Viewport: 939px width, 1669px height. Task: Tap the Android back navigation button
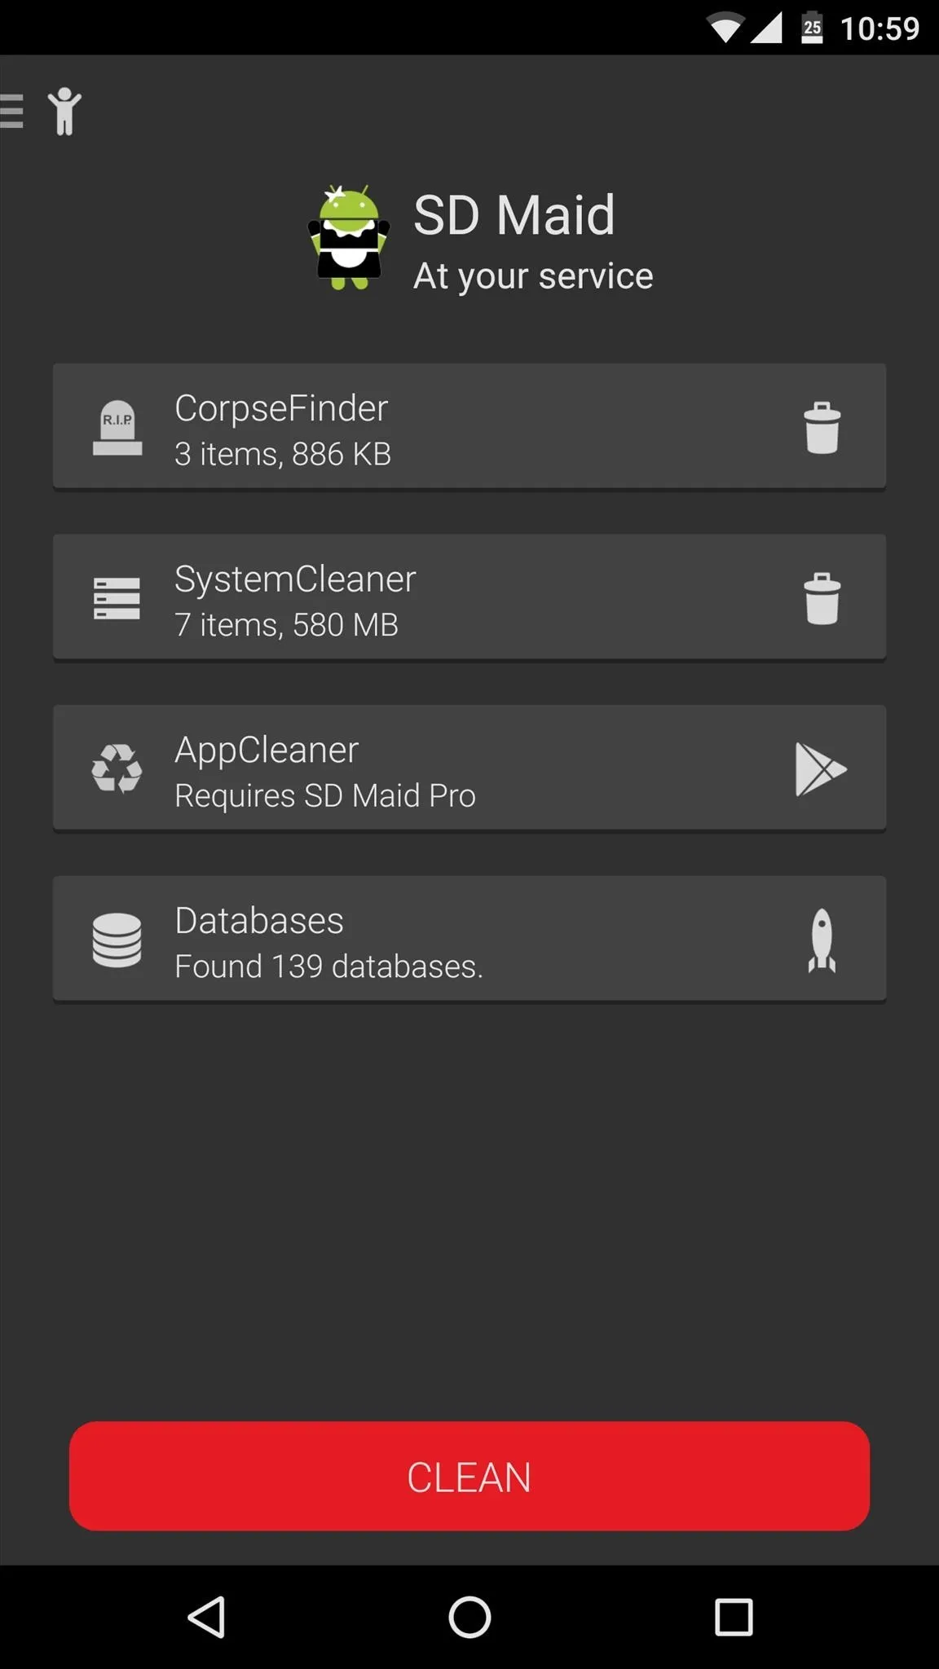coord(206,1617)
